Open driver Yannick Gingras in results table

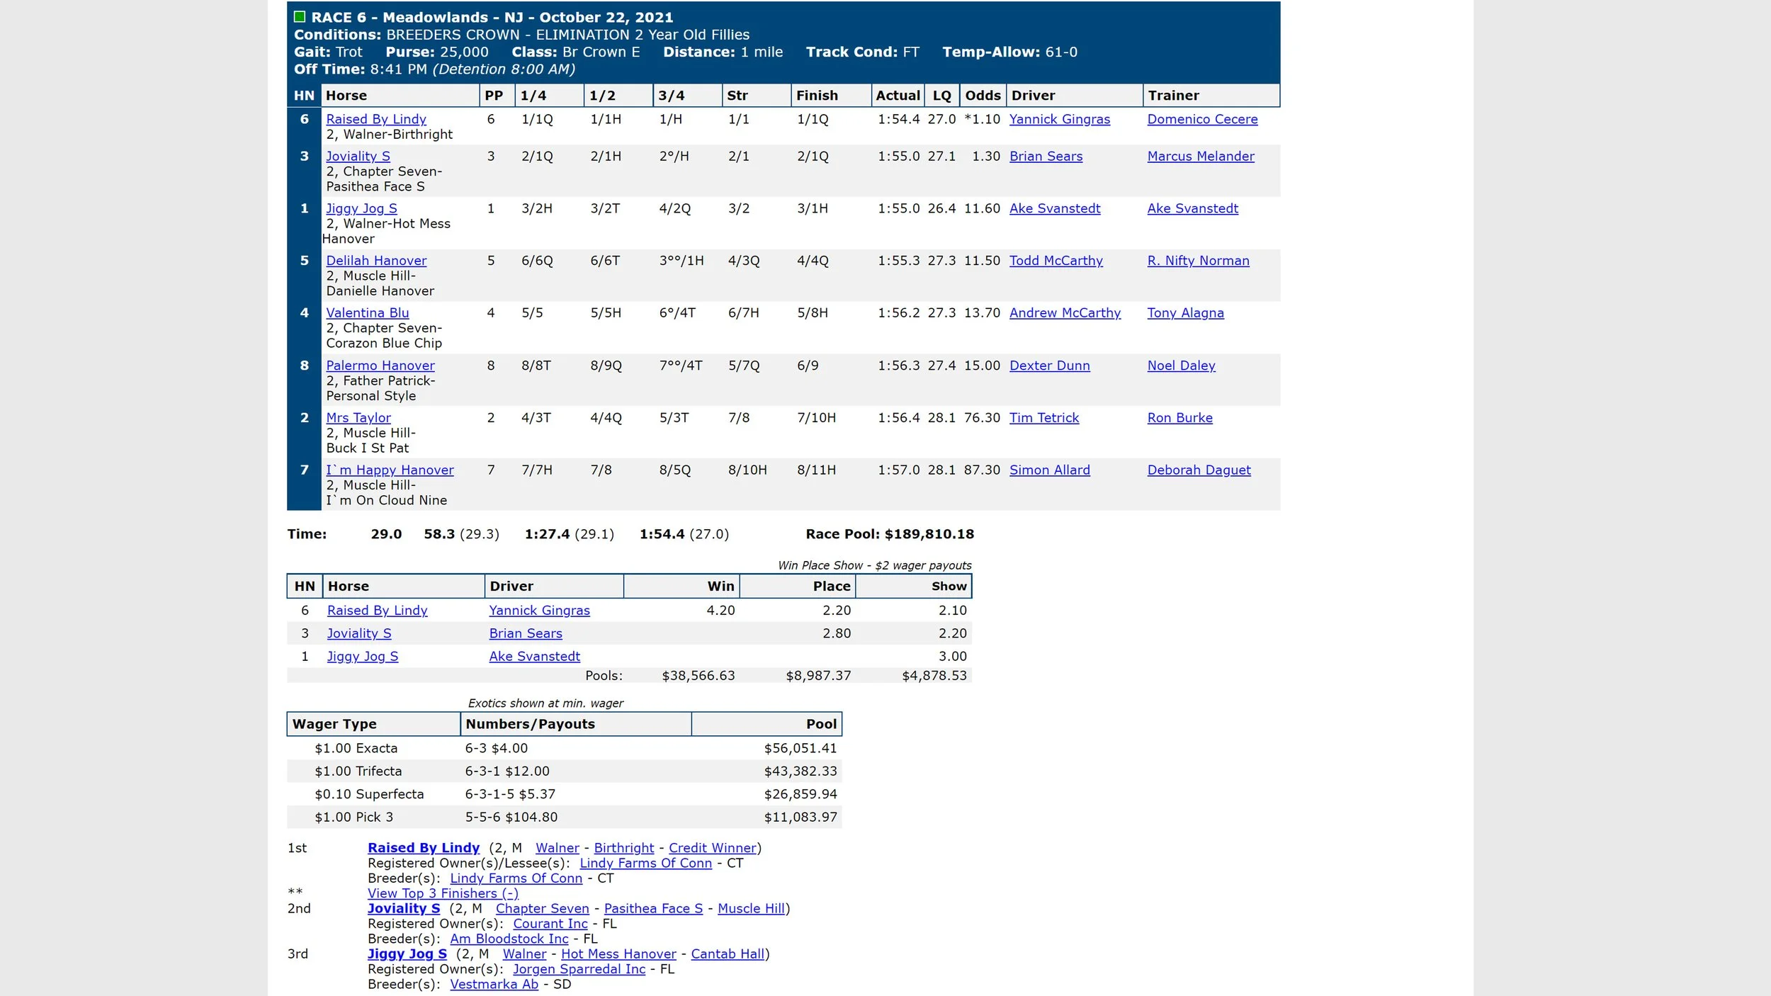[1060, 119]
